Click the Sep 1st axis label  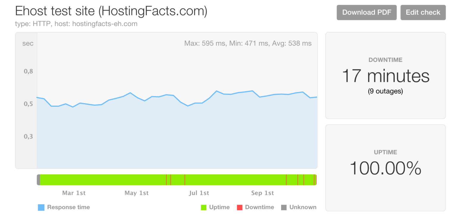(x=262, y=193)
